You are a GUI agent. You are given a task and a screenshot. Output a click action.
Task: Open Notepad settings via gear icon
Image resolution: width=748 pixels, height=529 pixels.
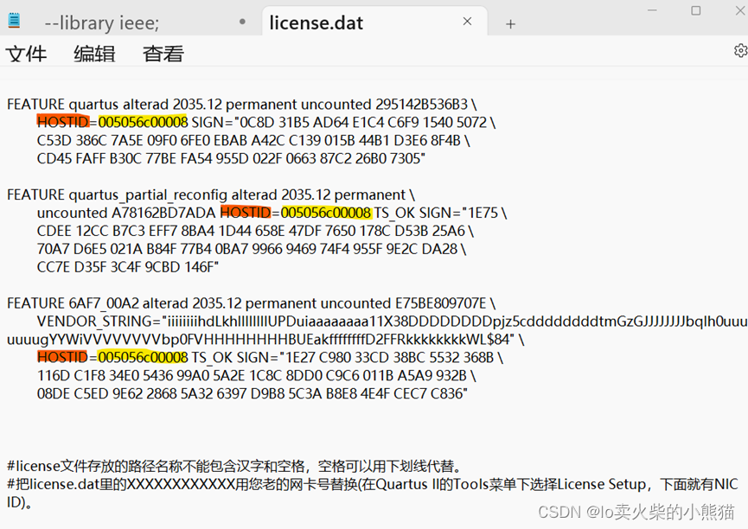click(x=740, y=51)
